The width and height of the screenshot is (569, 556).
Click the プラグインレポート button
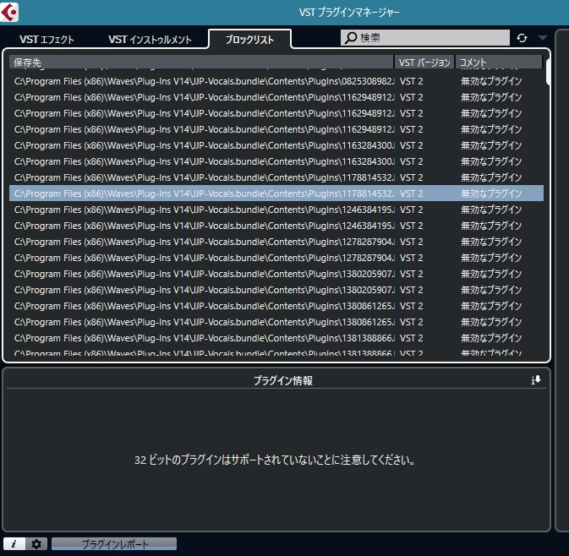click(114, 543)
